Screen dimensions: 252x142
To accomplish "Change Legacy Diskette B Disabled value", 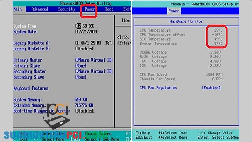I will [85, 49].
